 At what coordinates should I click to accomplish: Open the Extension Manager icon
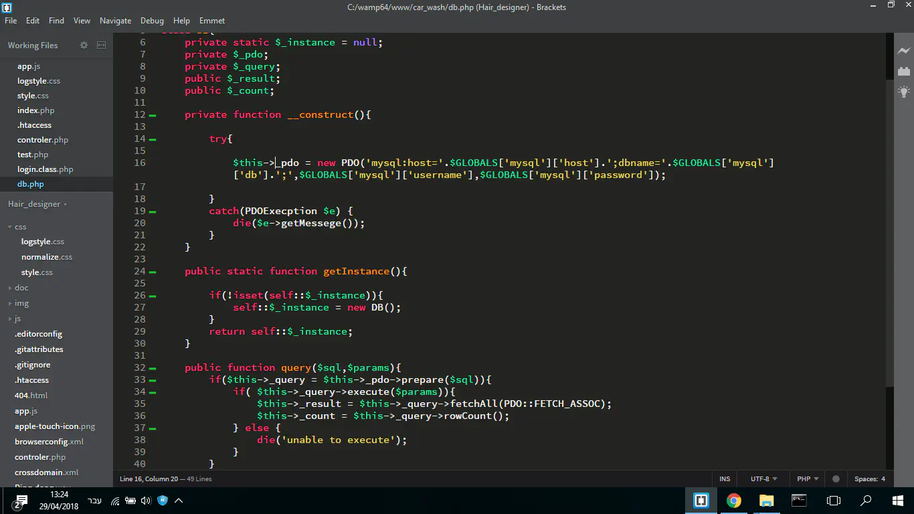click(x=904, y=71)
